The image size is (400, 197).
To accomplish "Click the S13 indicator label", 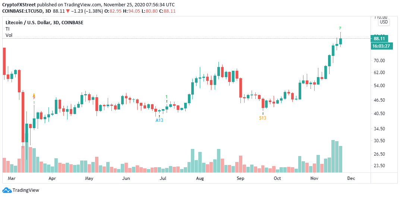I will [x=263, y=118].
